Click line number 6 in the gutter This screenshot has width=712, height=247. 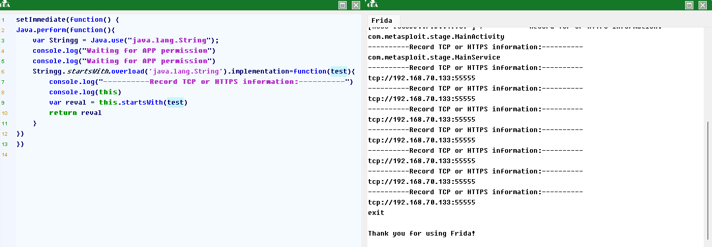3,71
